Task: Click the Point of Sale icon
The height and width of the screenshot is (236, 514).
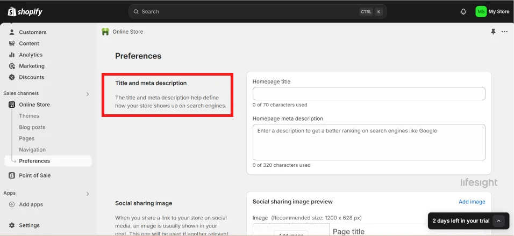Action: [x=12, y=175]
